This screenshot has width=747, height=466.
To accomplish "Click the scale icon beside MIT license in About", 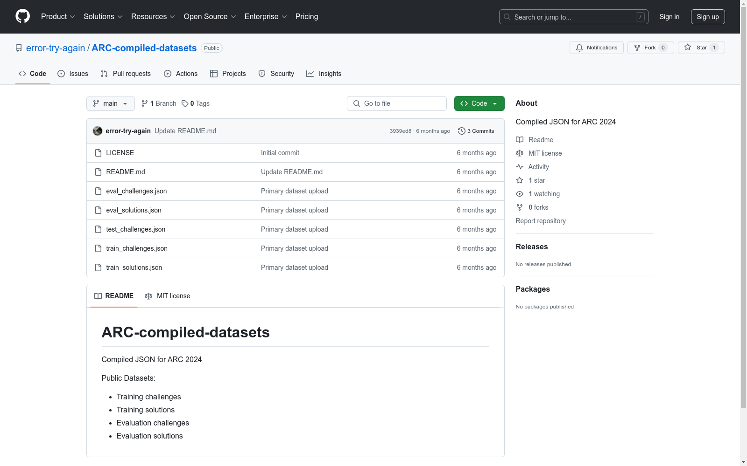I will click(x=520, y=153).
